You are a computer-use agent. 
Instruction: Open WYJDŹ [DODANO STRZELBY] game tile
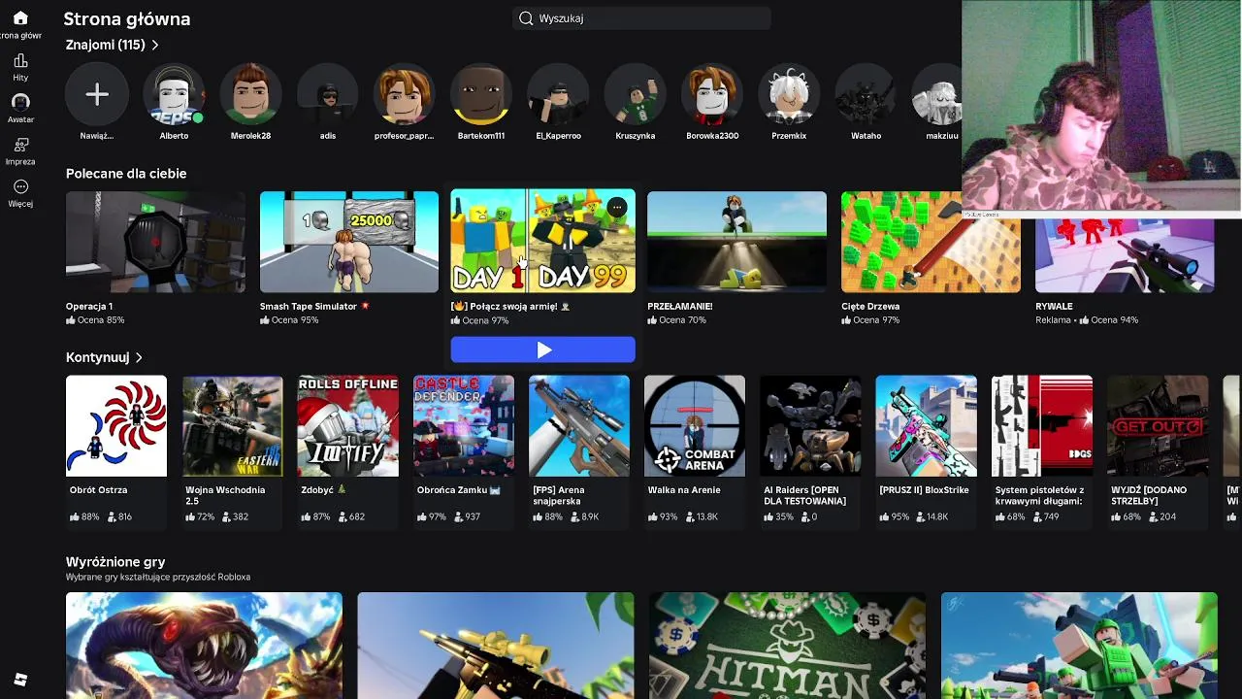[x=1158, y=426]
